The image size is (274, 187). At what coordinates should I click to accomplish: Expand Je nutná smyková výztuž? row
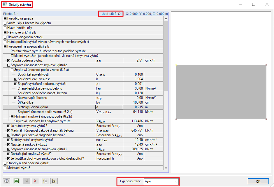pyautogui.click(x=8, y=126)
